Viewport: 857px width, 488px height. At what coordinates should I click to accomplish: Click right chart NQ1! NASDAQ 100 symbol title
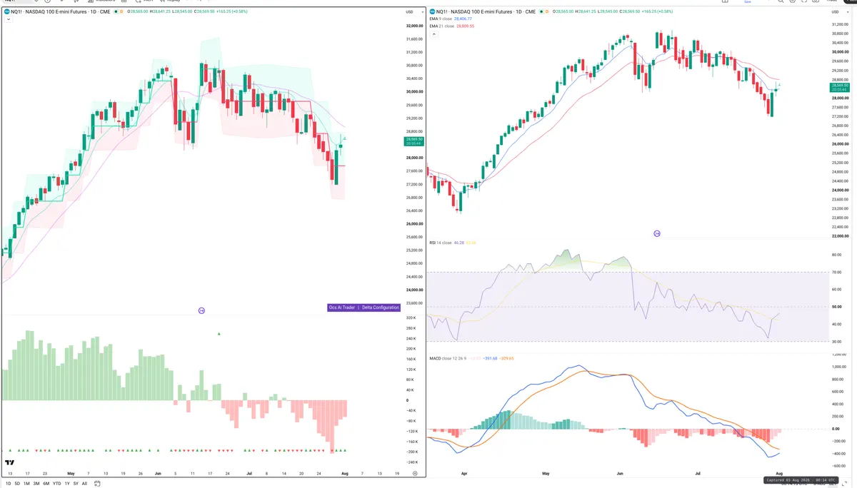486,11
